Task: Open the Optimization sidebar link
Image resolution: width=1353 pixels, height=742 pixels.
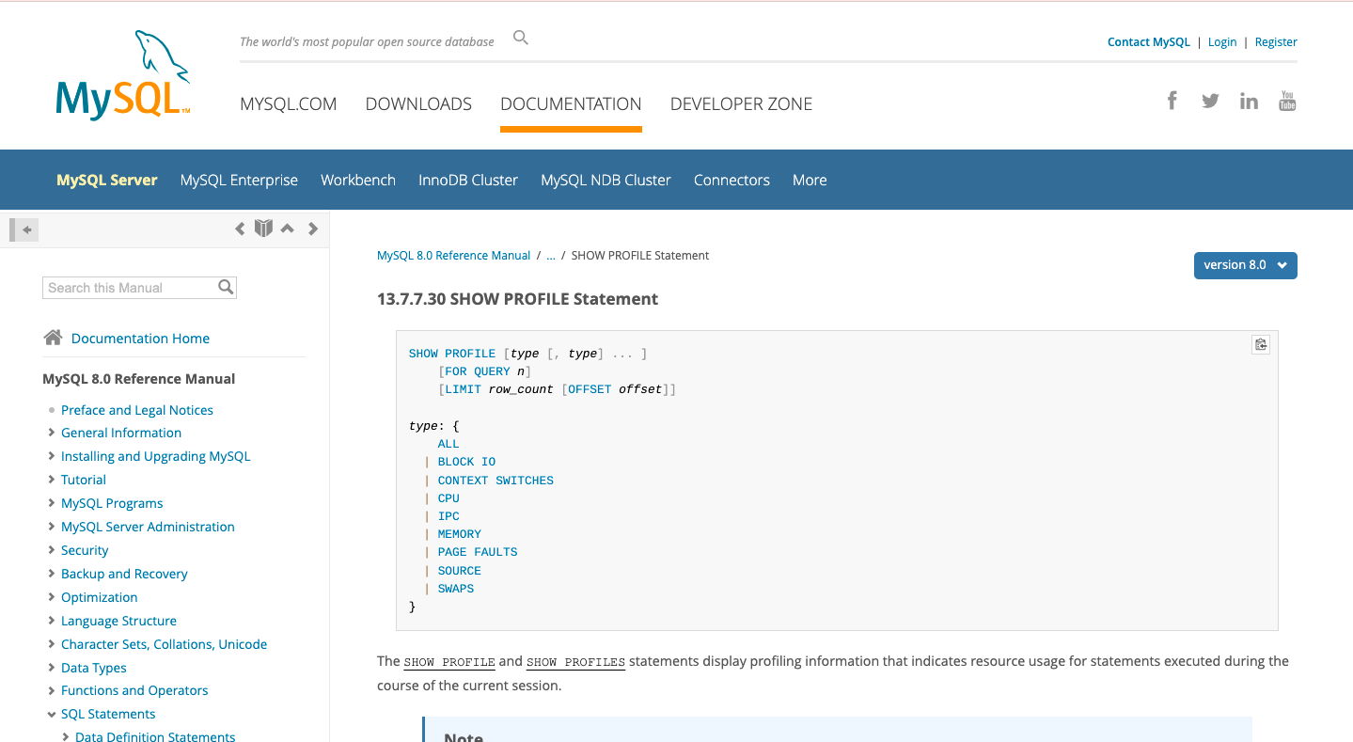Action: click(x=100, y=597)
